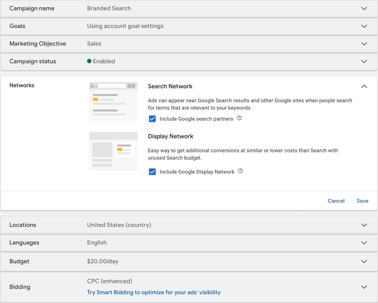Expand the Campaign status row
The height and width of the screenshot is (303, 378).
(364, 61)
